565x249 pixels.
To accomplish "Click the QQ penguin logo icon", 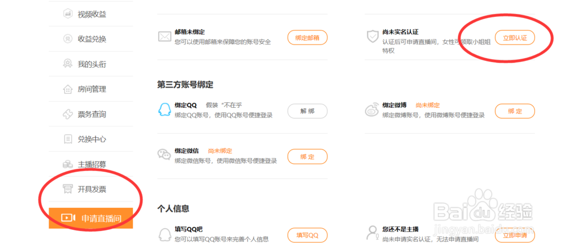I will coord(164,110).
